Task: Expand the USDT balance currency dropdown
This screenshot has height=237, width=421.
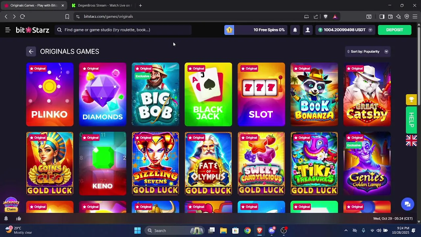Action: click(x=370, y=30)
